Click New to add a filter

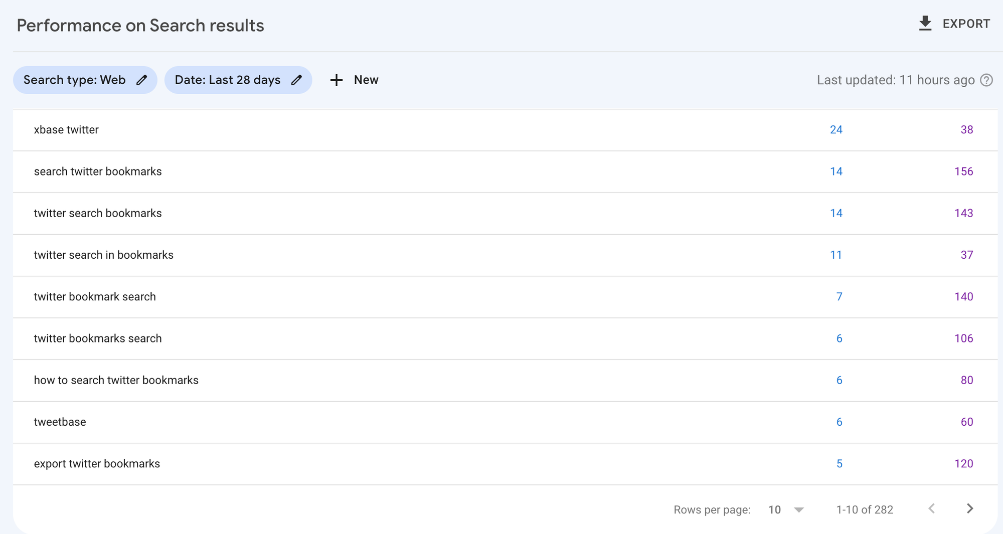click(366, 80)
